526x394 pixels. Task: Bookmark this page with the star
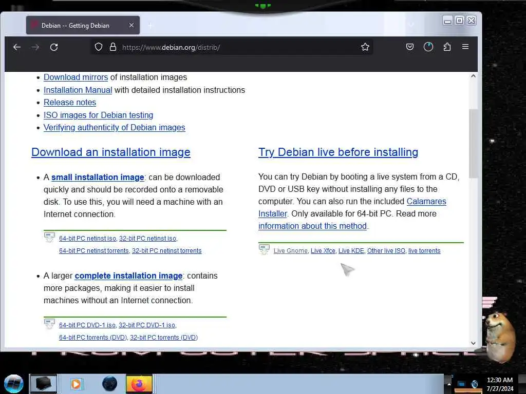tap(365, 47)
